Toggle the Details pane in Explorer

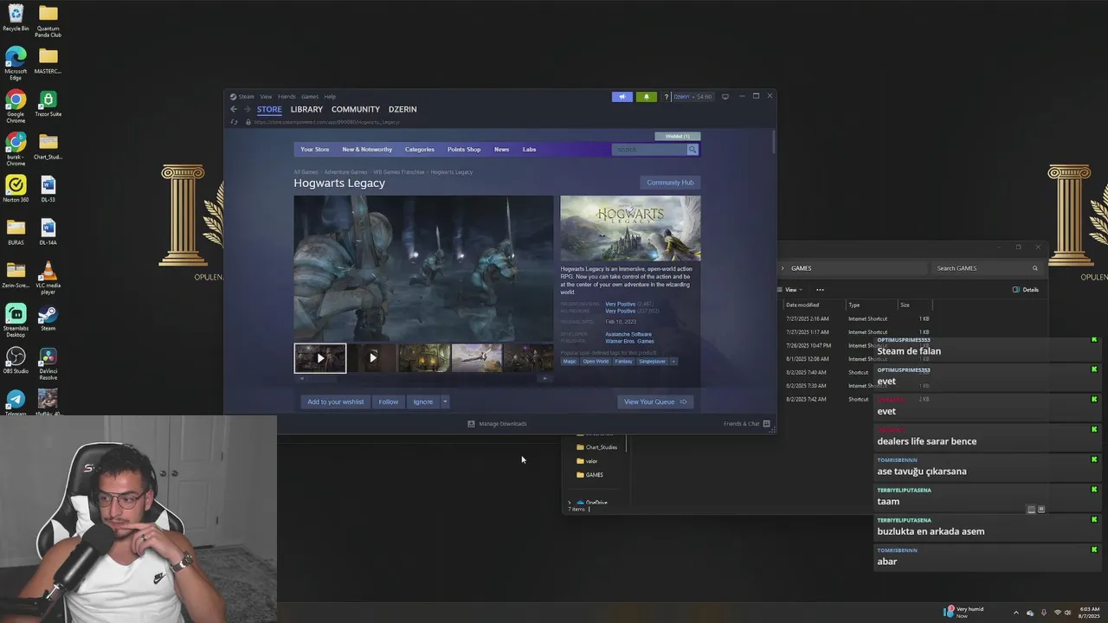point(1026,290)
